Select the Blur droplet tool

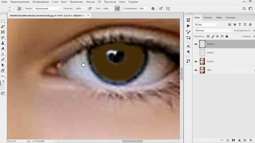3,54
